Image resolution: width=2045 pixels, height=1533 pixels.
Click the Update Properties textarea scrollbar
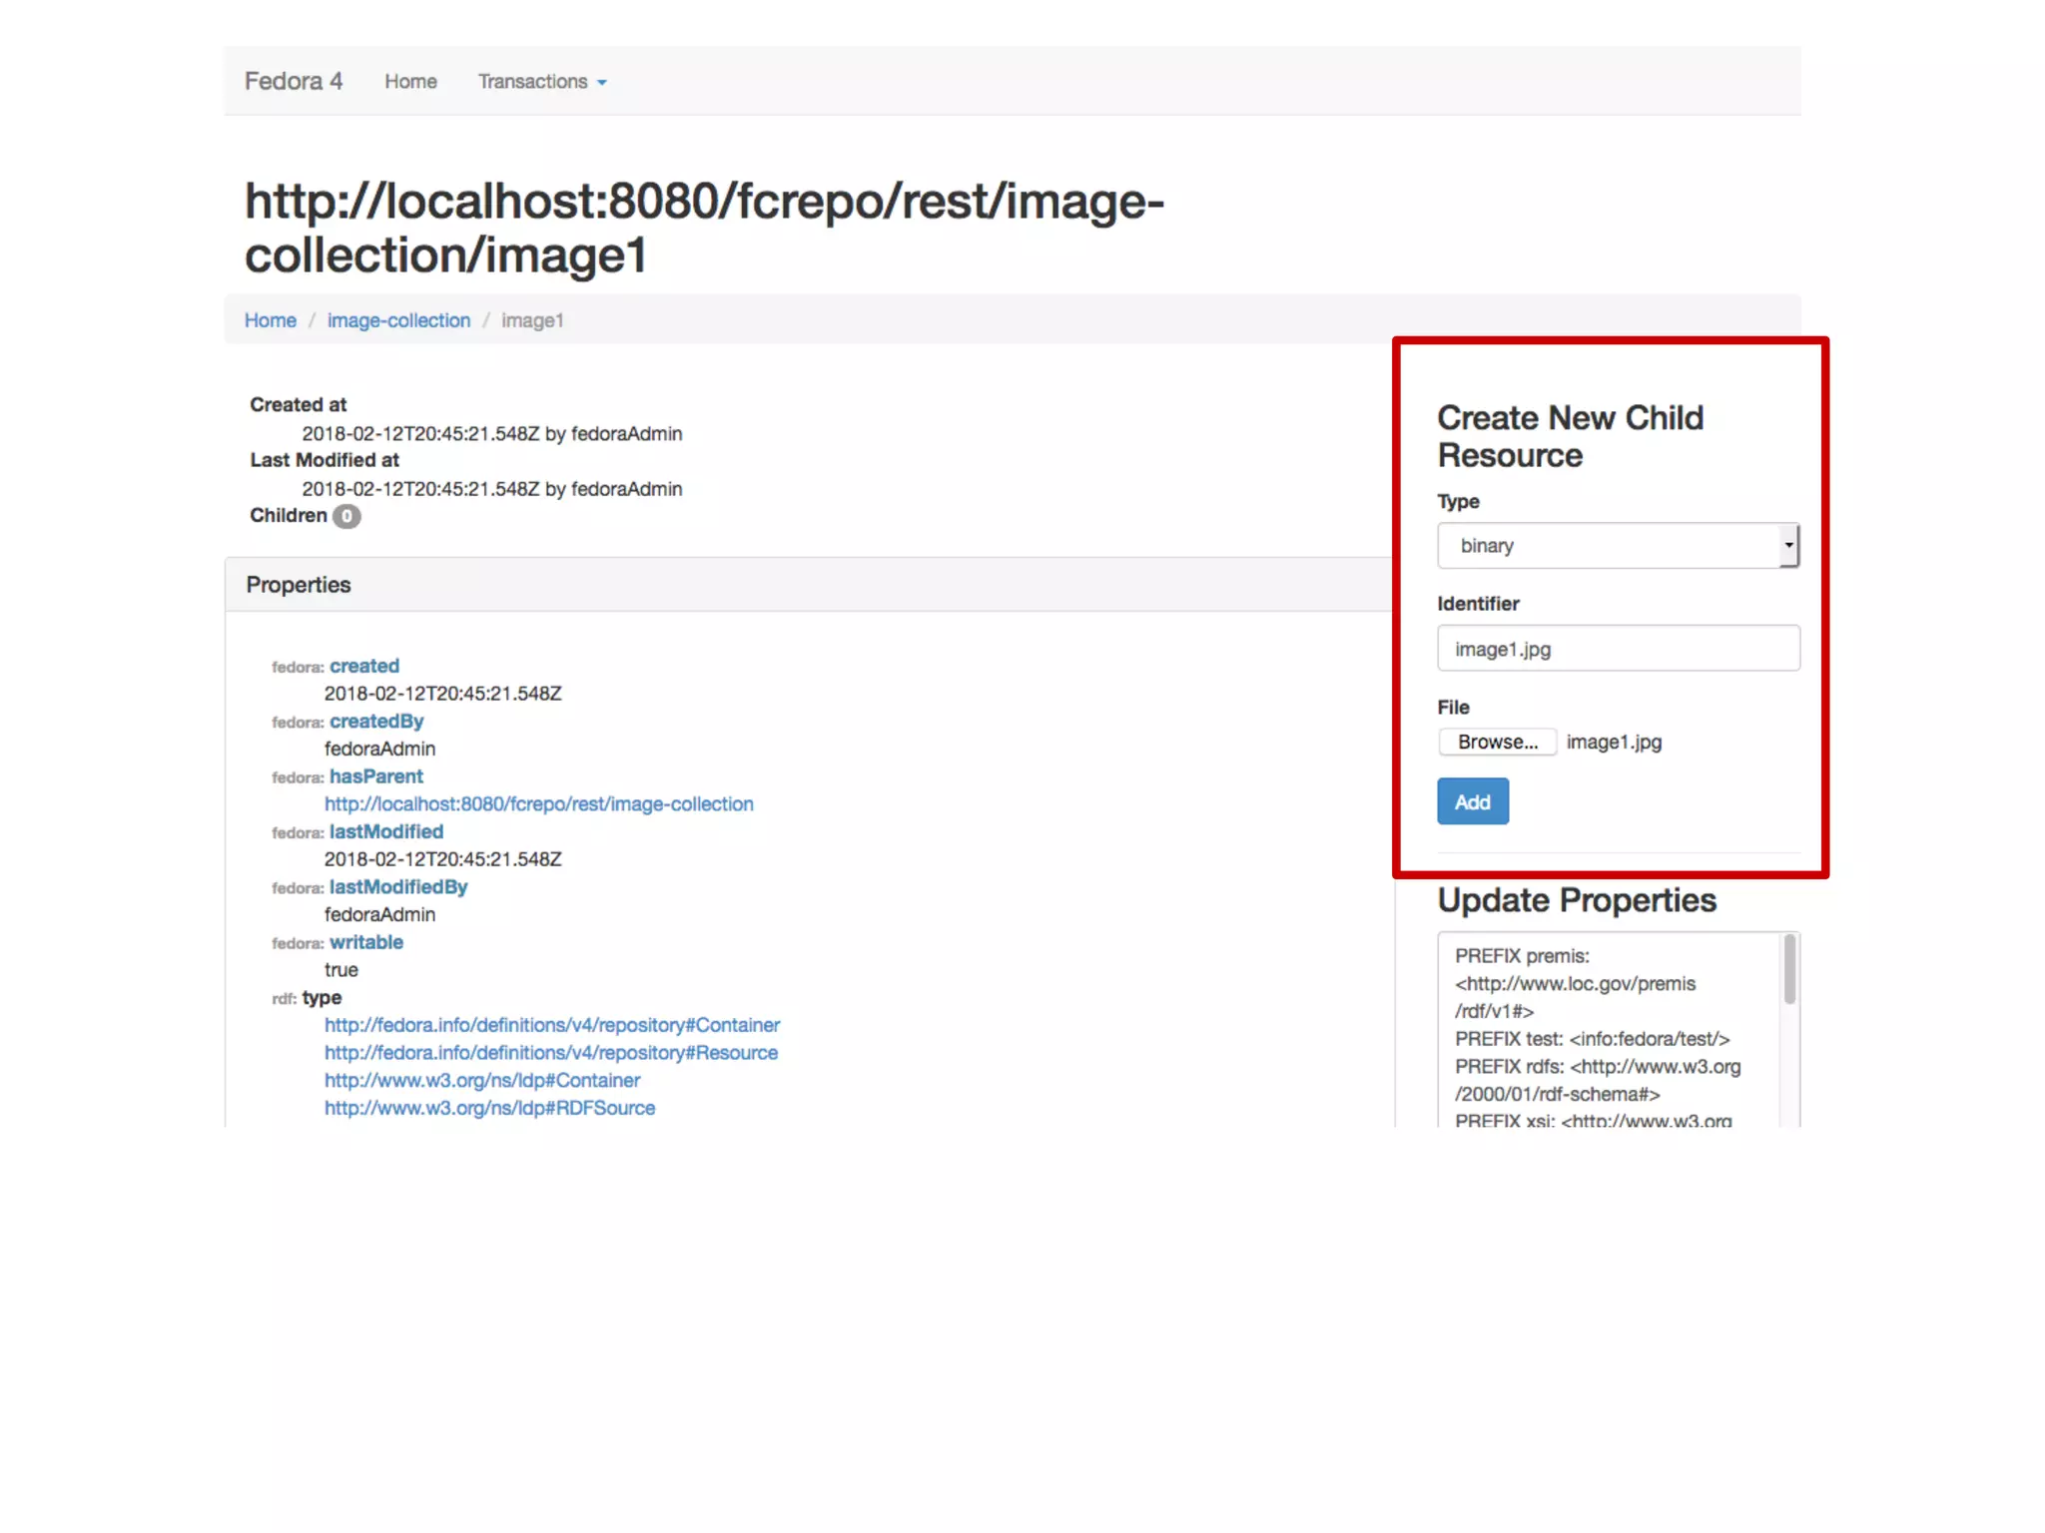pyautogui.click(x=1789, y=970)
